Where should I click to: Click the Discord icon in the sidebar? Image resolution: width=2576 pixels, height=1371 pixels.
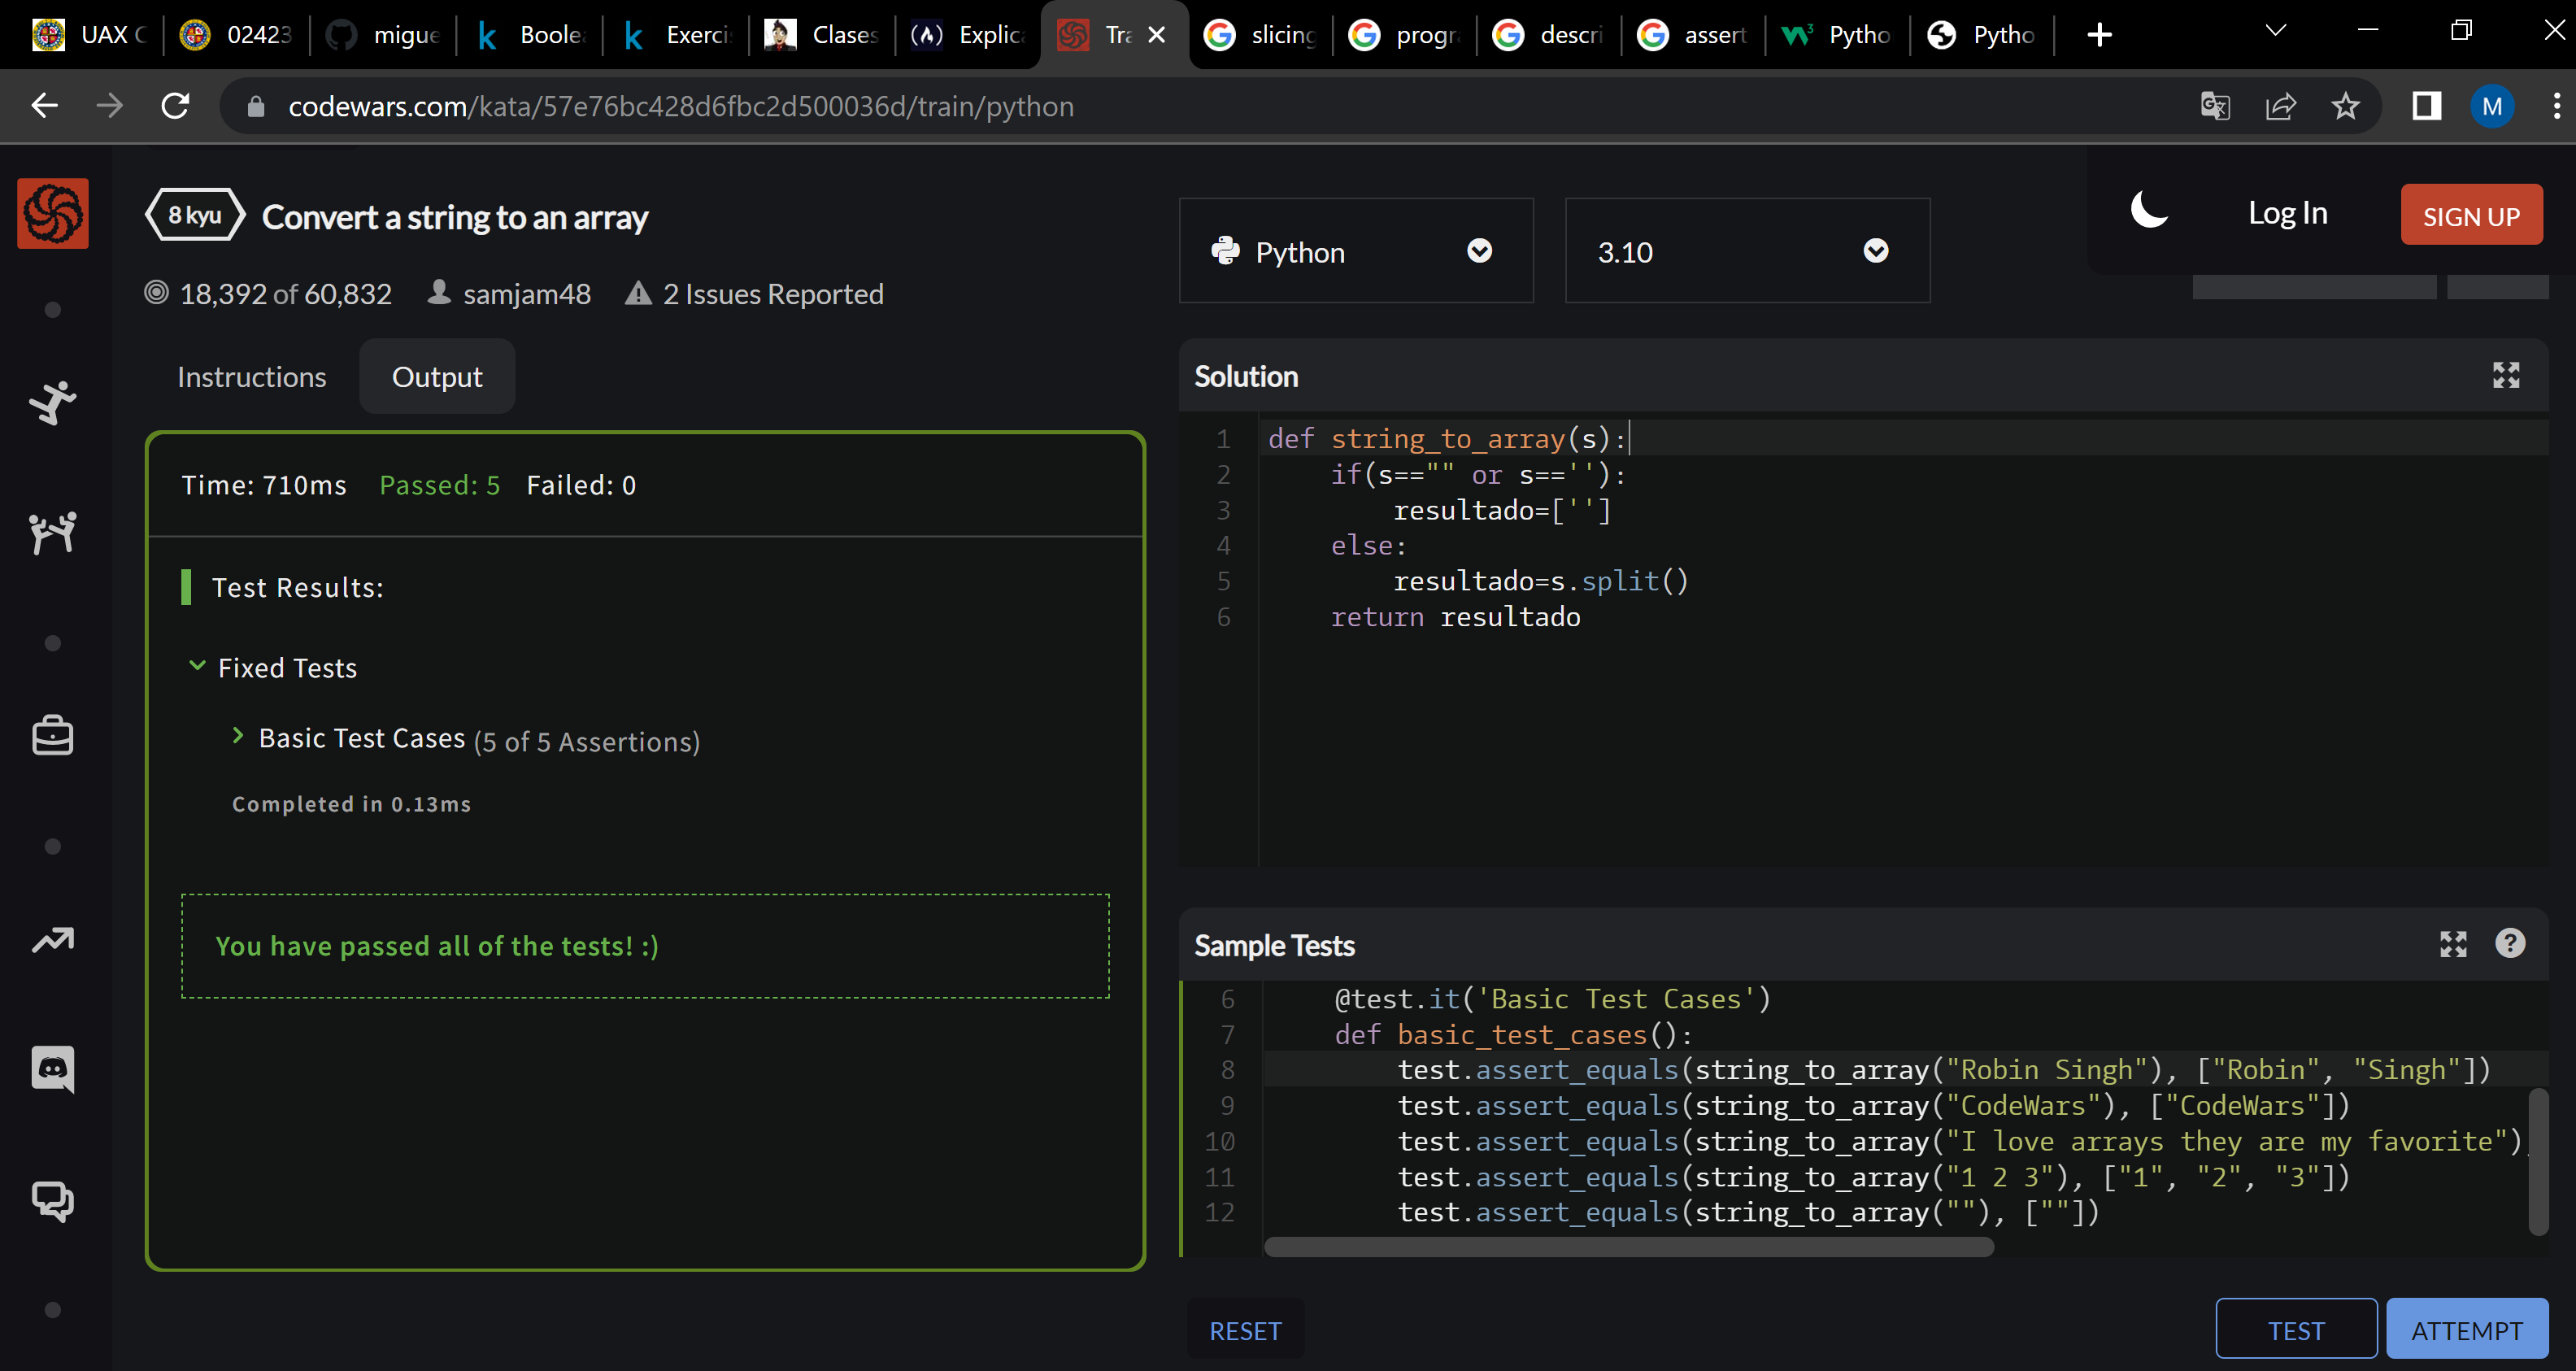coord(52,1068)
